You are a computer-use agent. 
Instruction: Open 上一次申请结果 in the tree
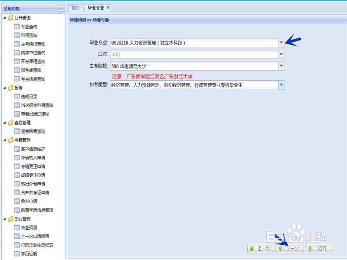35,236
